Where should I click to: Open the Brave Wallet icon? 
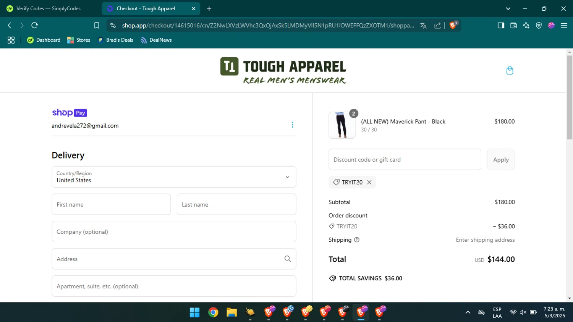pyautogui.click(x=513, y=25)
